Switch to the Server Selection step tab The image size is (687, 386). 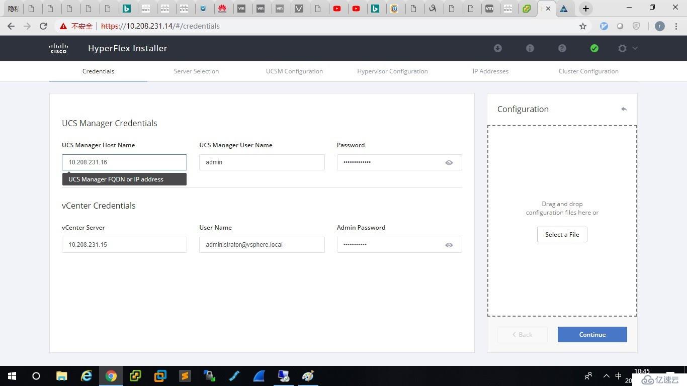(x=196, y=71)
